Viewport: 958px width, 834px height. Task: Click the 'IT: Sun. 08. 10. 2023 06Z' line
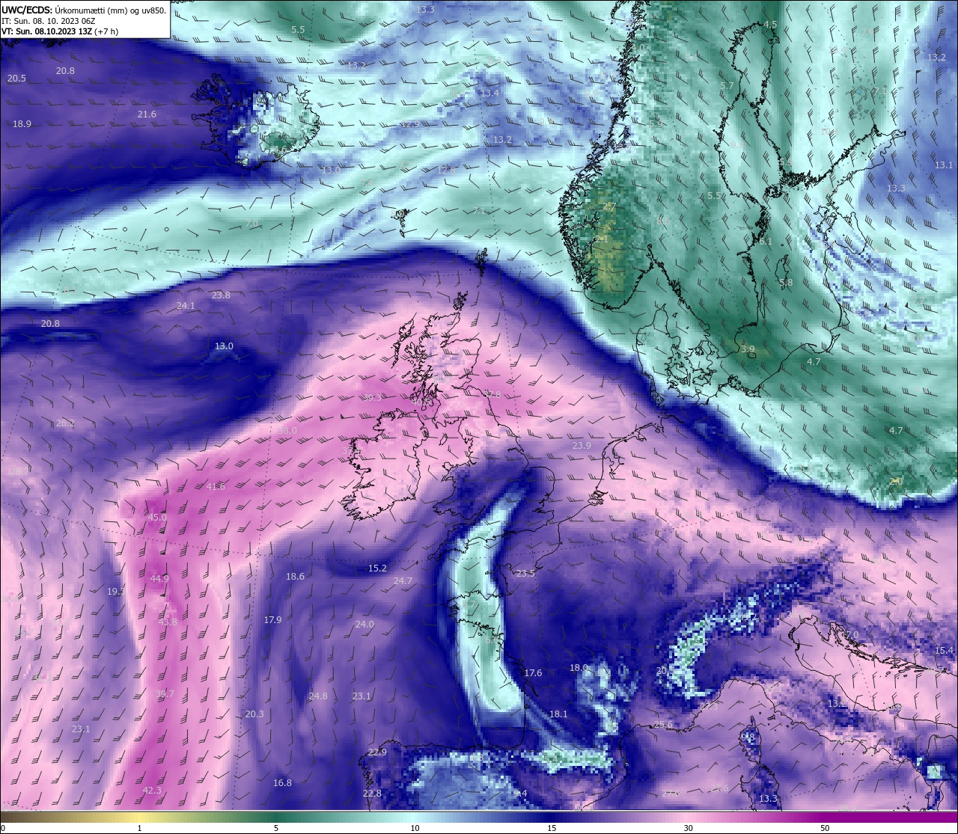pos(48,21)
